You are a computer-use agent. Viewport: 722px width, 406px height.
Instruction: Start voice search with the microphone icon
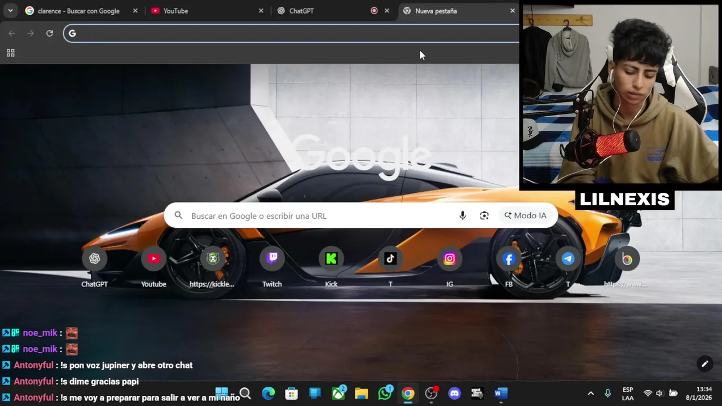point(463,215)
